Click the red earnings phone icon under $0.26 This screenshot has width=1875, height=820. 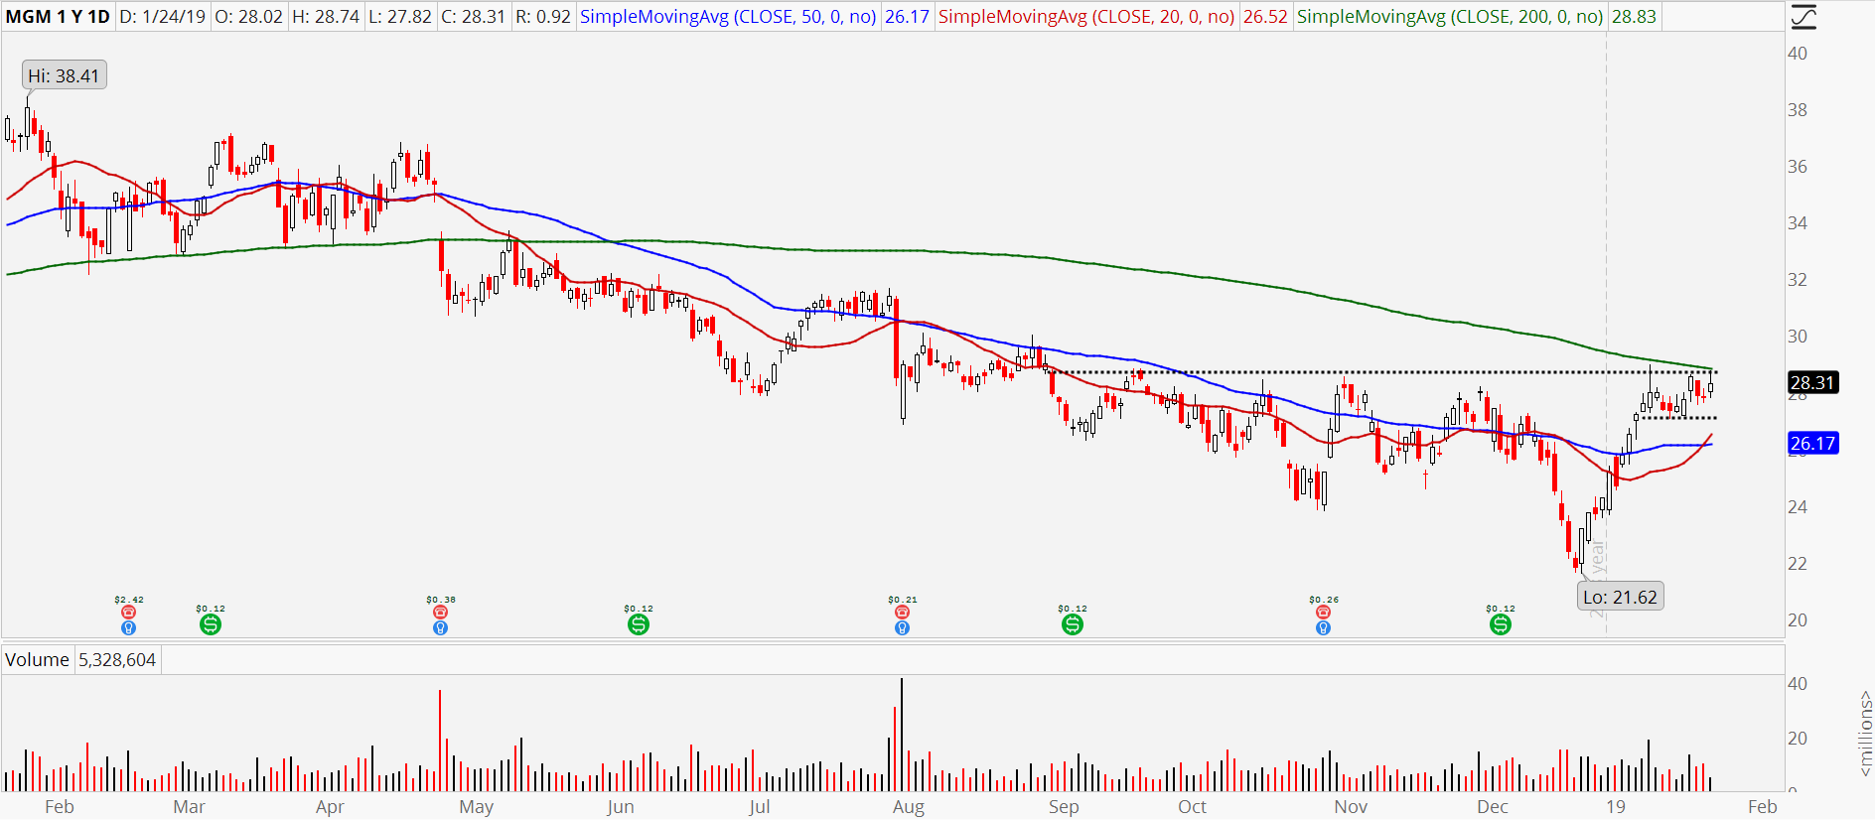tap(1323, 613)
